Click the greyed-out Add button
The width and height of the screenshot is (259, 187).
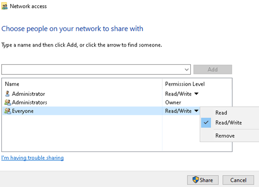pyautogui.click(x=213, y=69)
